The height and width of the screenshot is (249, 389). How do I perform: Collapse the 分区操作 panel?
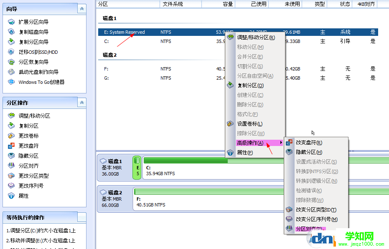tap(82, 103)
